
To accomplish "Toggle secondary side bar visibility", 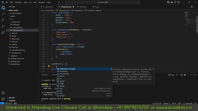I will [x=175, y=2].
